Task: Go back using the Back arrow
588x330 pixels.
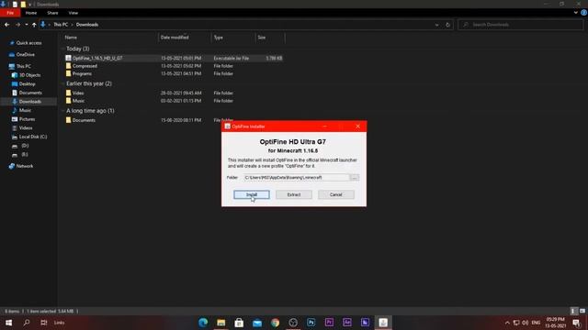Action: [6, 25]
